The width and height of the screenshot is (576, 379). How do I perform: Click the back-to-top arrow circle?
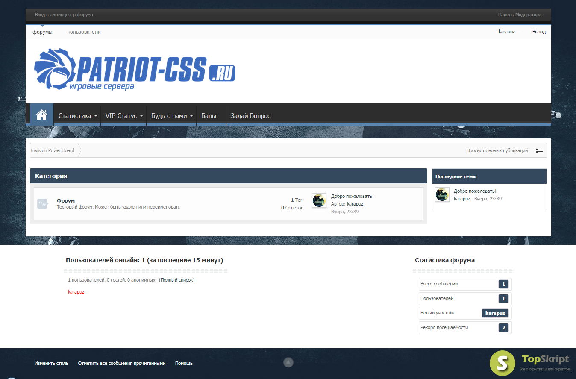[x=288, y=362]
